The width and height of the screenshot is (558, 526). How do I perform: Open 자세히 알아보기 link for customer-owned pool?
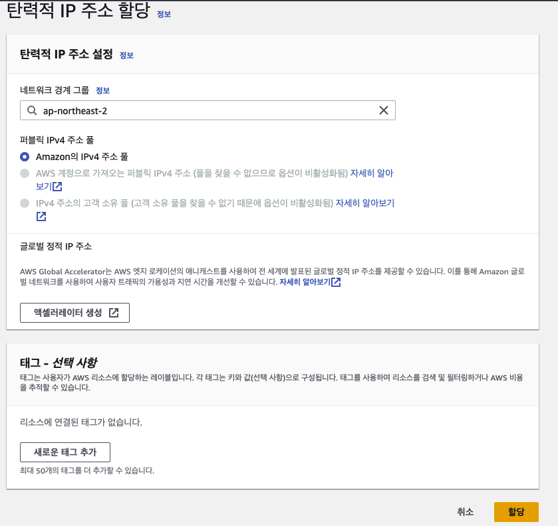[x=364, y=203]
